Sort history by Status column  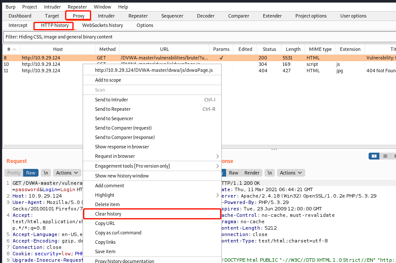pos(269,49)
